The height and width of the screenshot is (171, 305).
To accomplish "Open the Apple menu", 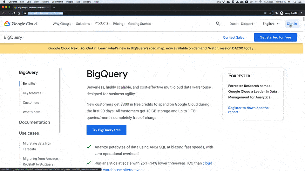I will click(x=4, y=2).
